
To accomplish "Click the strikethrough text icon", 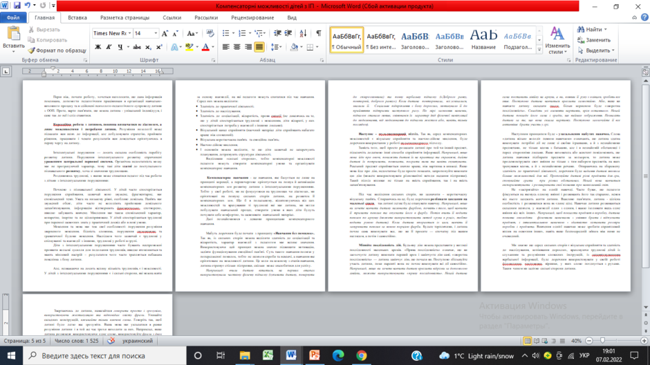I will (137, 47).
